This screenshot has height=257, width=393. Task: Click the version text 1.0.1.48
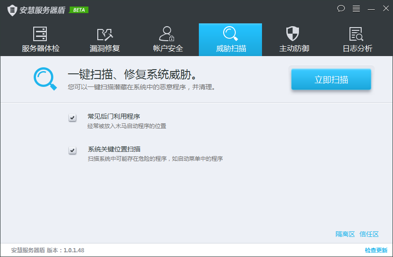click(x=74, y=250)
